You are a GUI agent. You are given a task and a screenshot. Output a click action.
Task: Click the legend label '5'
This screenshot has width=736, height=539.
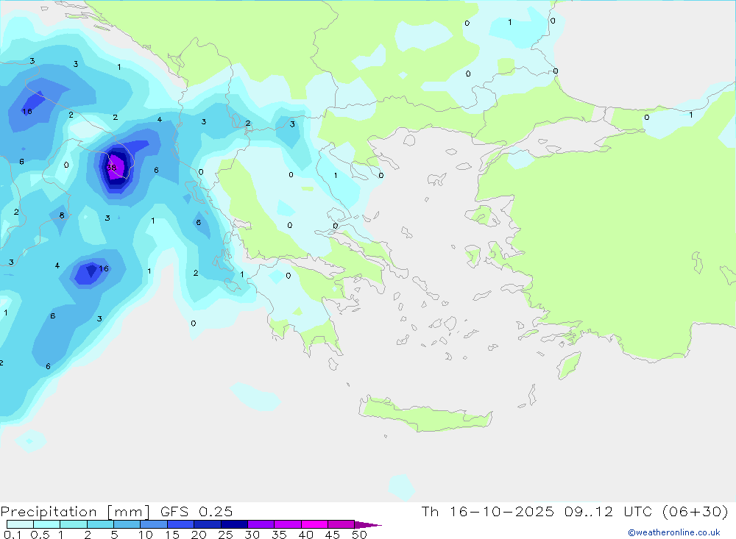(114, 535)
